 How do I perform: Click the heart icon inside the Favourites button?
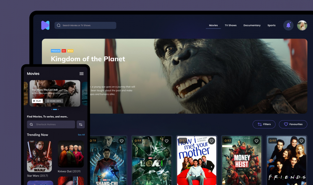[x=286, y=124]
